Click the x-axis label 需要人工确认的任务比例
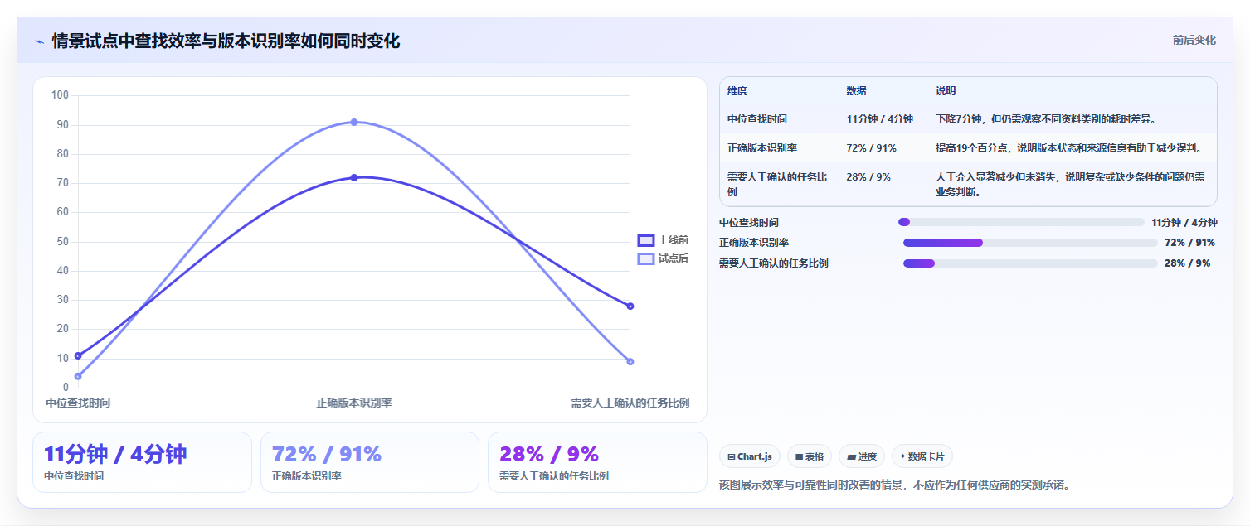Viewport: 1250px width, 526px height. [x=630, y=403]
